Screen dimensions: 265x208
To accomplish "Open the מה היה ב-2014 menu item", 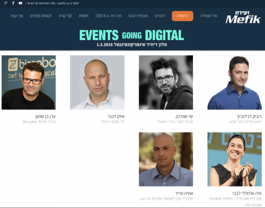I will 108,16.
